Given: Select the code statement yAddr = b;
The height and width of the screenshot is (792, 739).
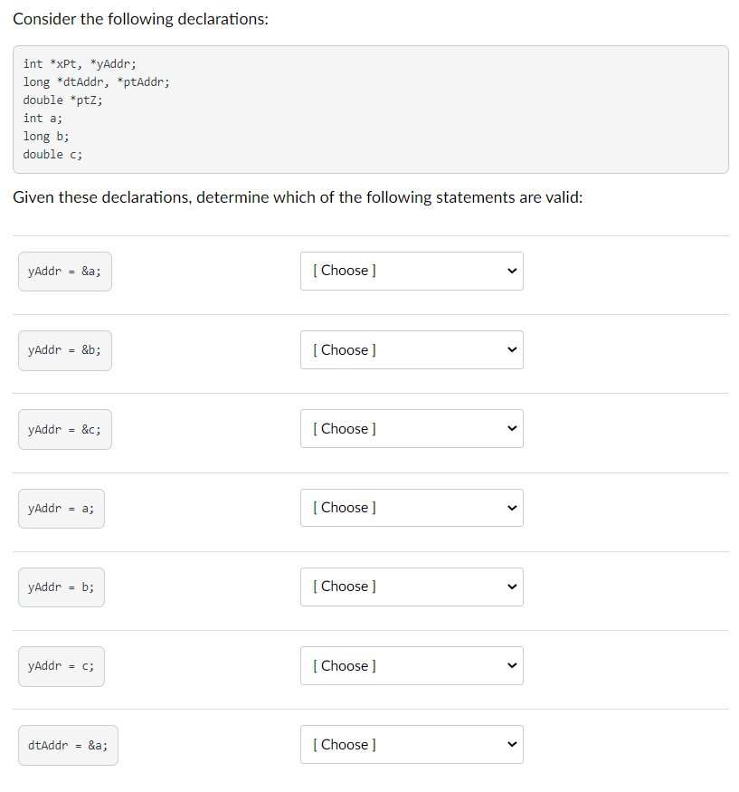Looking at the screenshot, I should 61,587.
